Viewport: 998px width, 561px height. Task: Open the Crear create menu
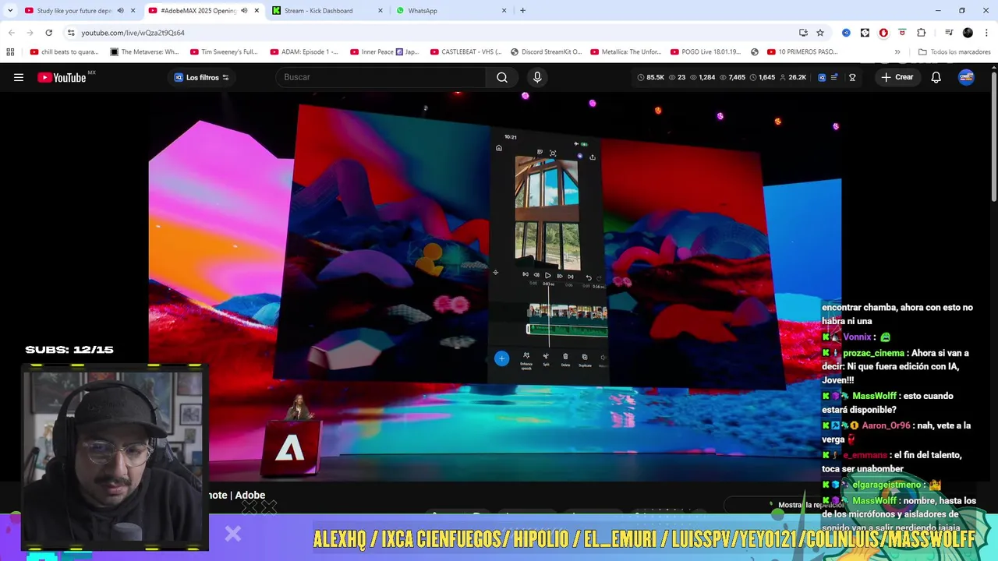click(897, 77)
